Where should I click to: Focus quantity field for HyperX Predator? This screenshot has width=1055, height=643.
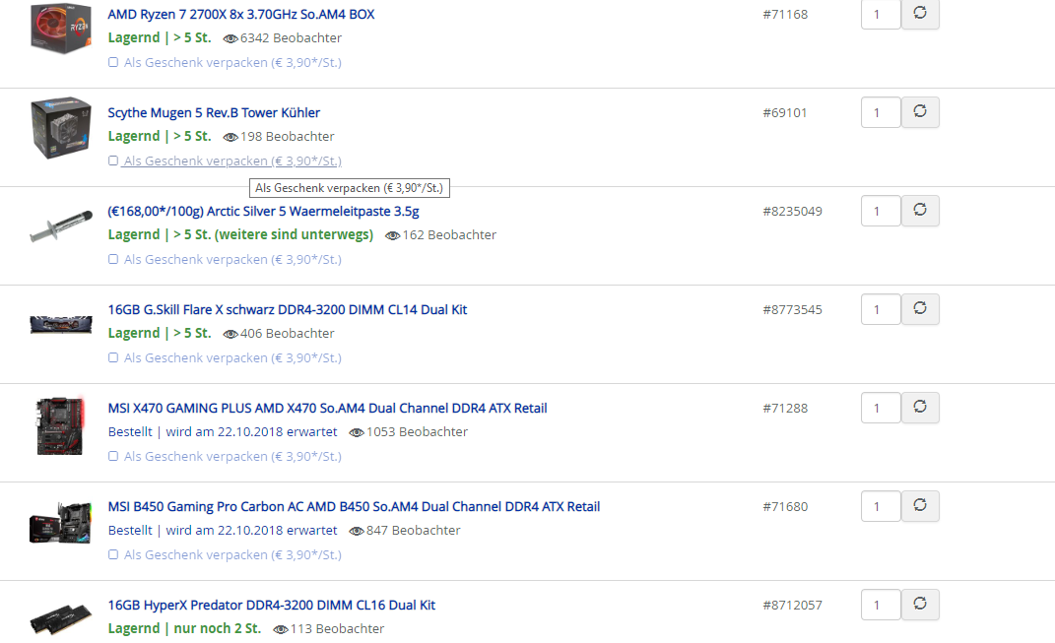coord(881,605)
